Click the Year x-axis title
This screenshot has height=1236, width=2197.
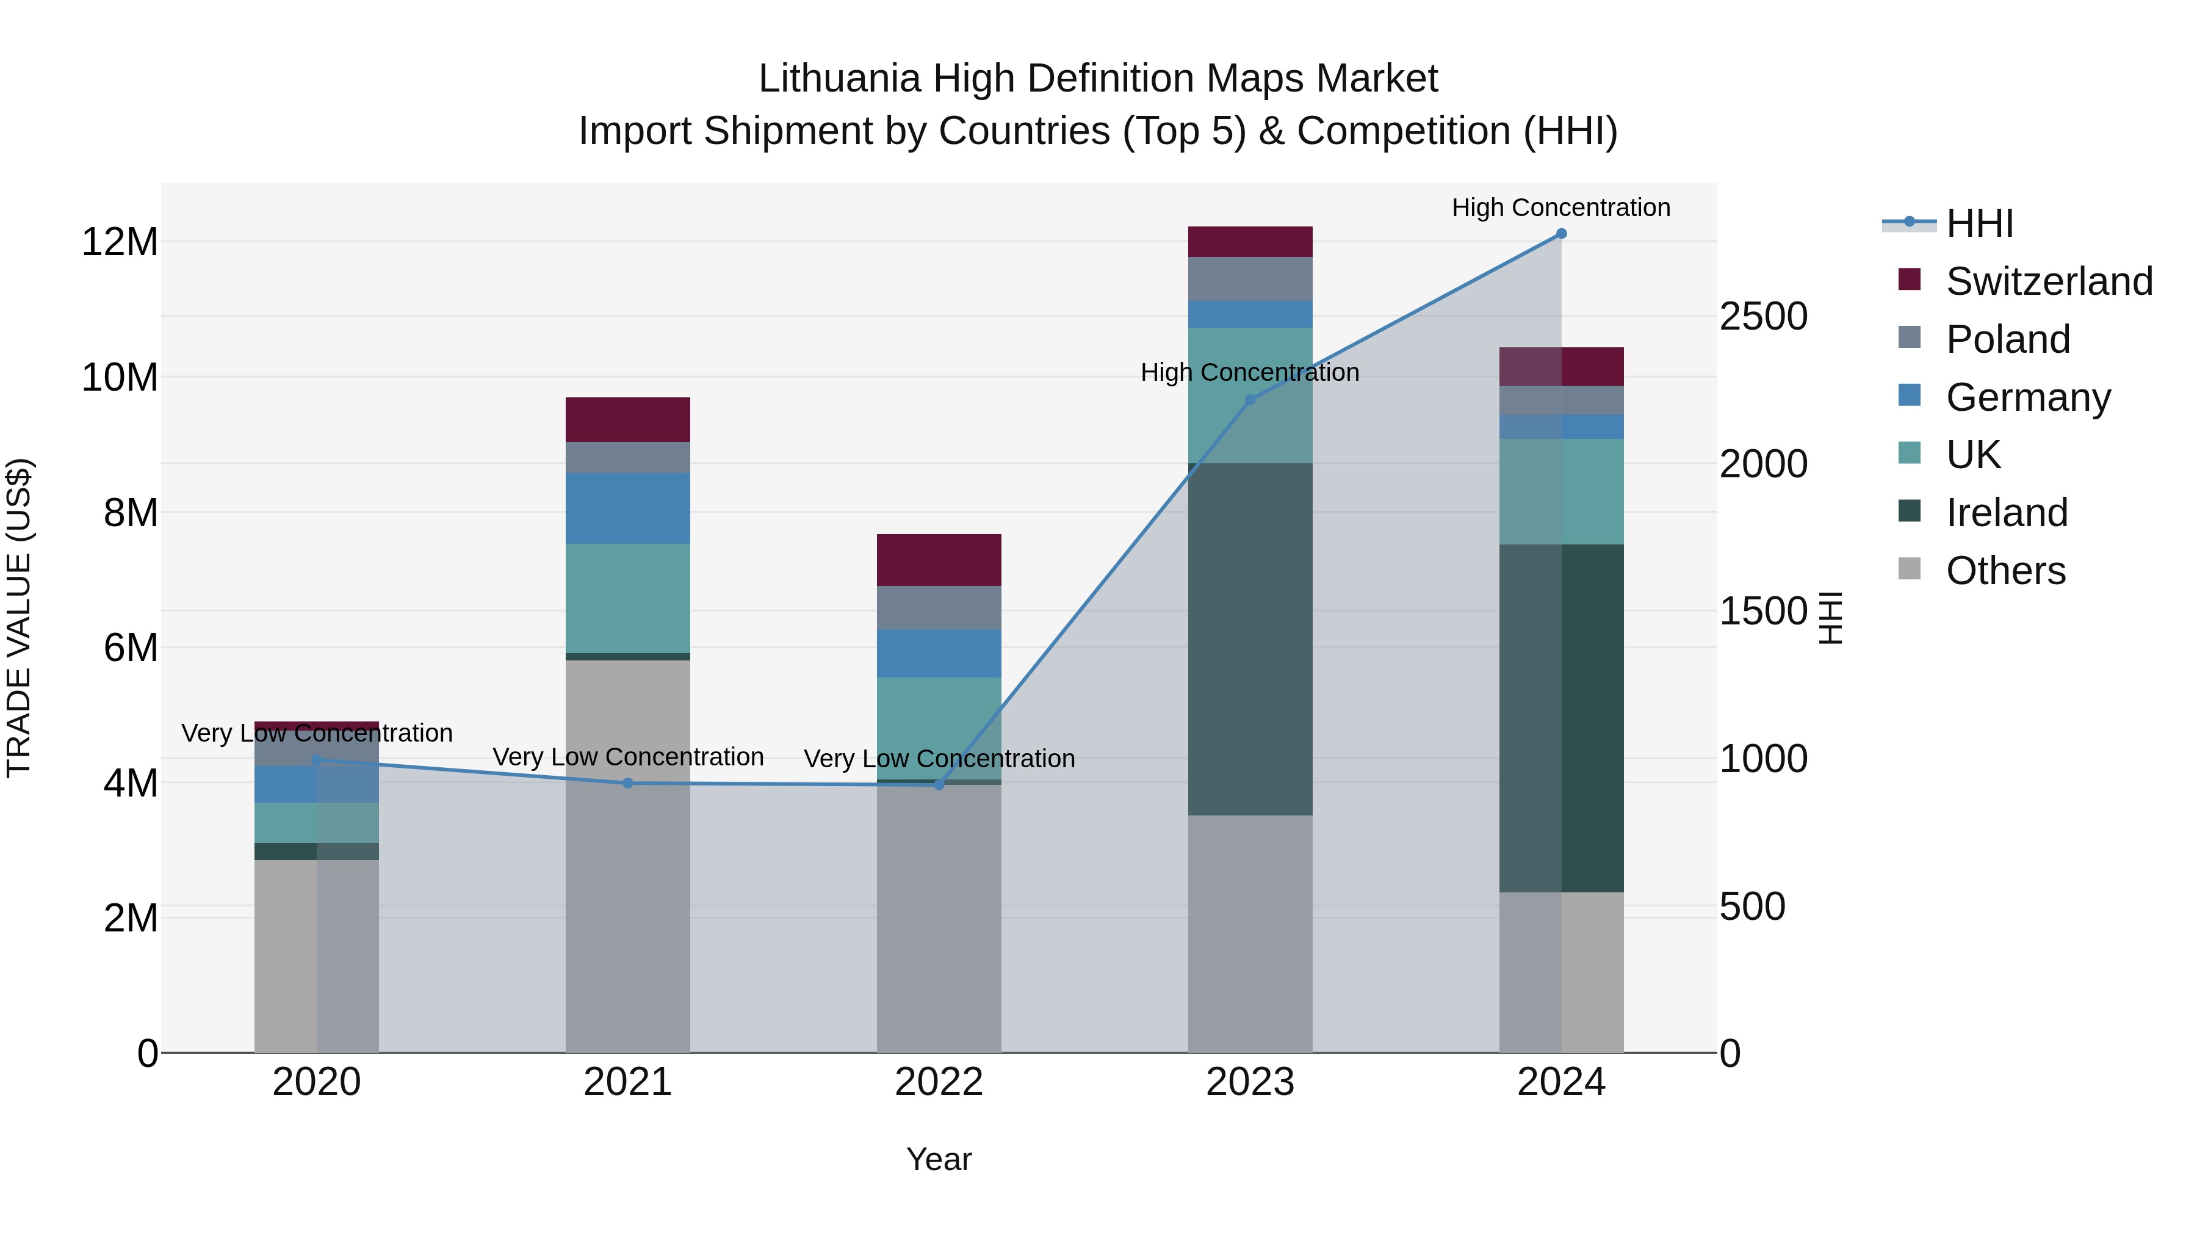(939, 1159)
